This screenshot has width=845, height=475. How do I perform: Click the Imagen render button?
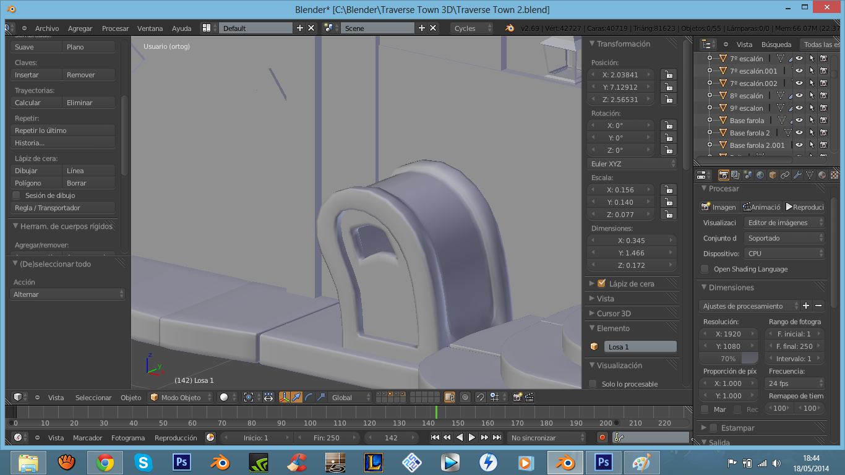(719, 207)
